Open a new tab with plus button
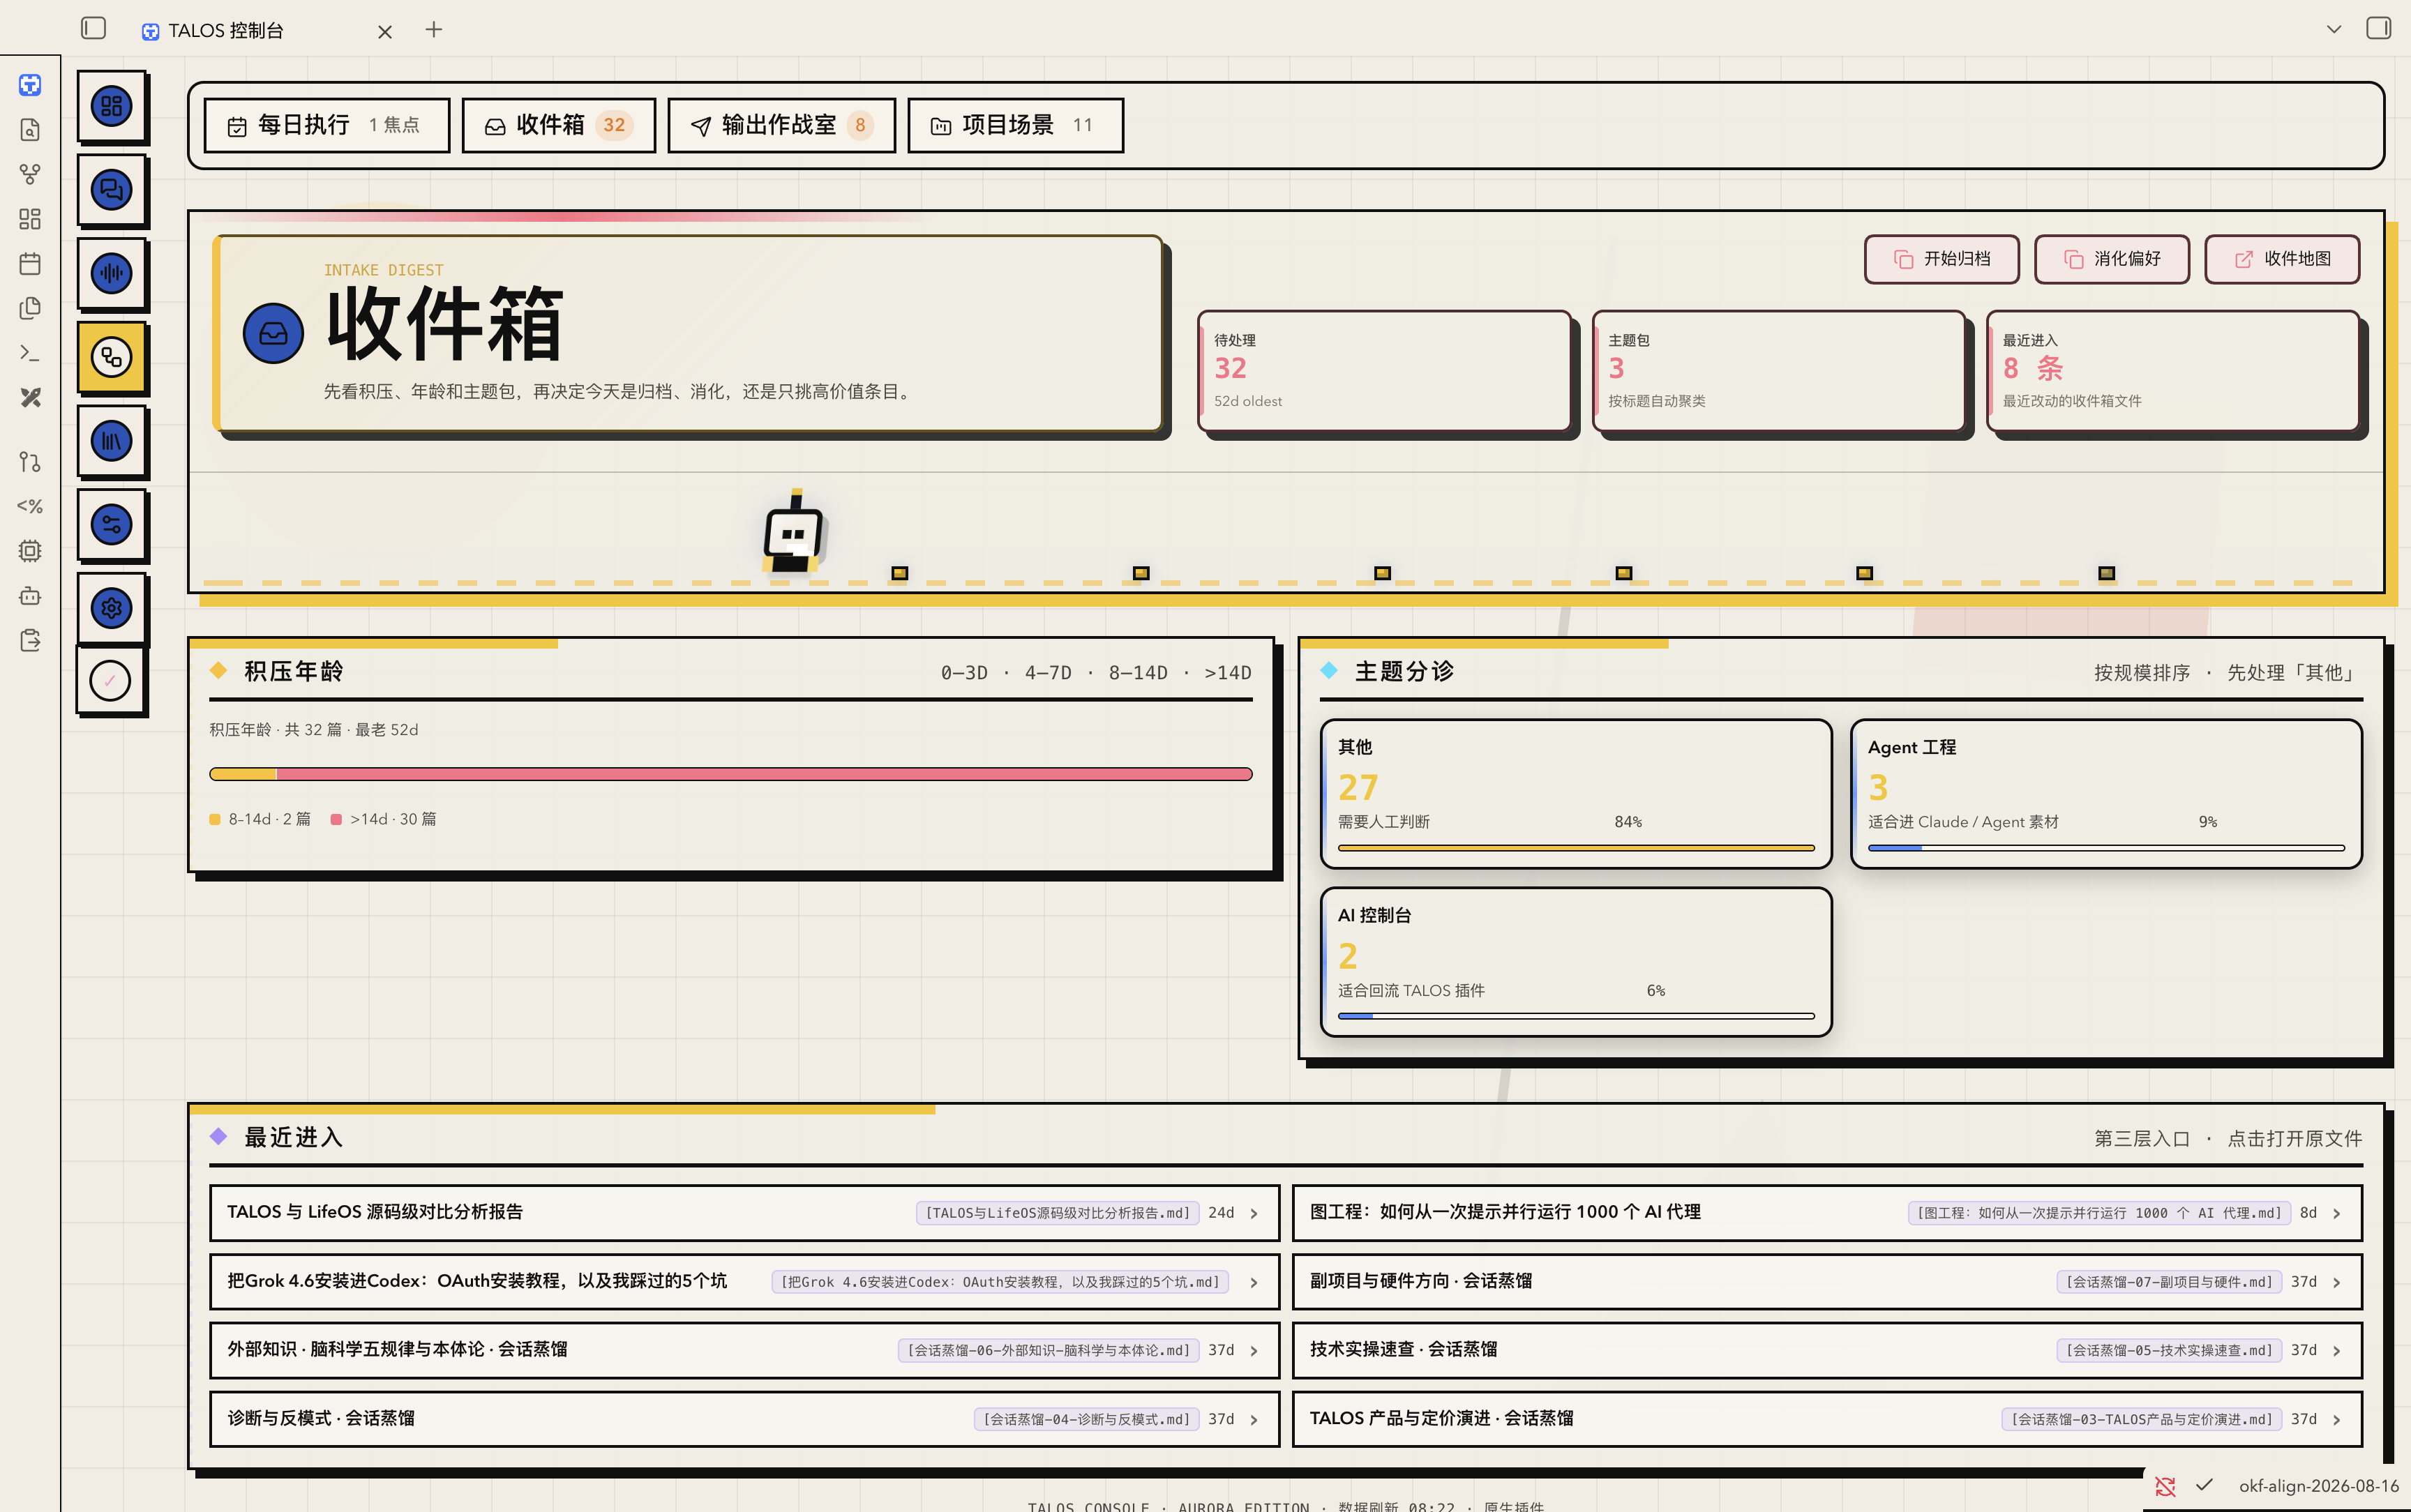 [434, 30]
